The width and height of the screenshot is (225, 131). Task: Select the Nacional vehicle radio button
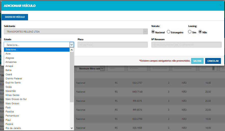153,32
